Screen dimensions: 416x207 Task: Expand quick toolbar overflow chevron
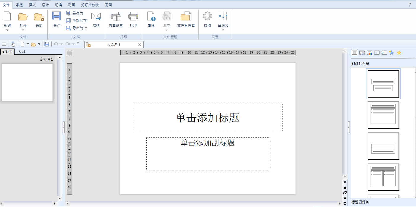click(78, 43)
